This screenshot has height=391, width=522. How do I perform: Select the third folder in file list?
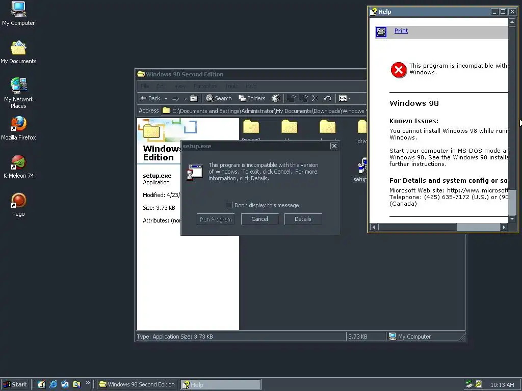click(328, 127)
